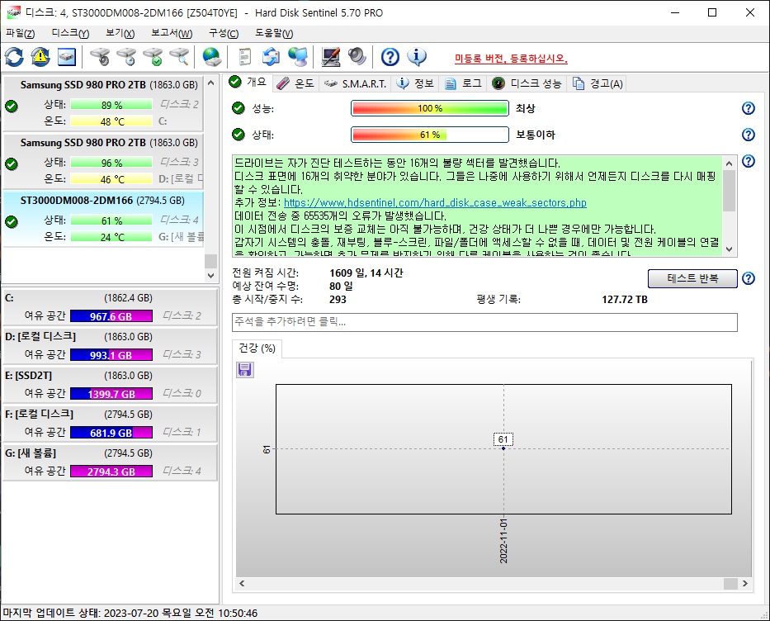
Task: Switch to the 온도 tab
Action: tap(295, 83)
